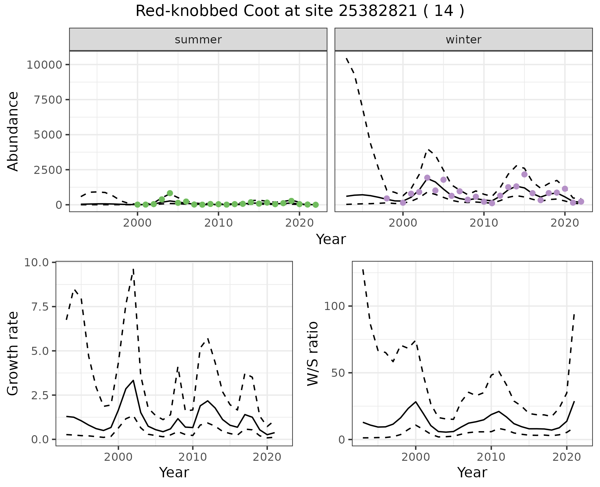Click the highest purple winter data point
This screenshot has height=487, width=600.
tap(524, 174)
